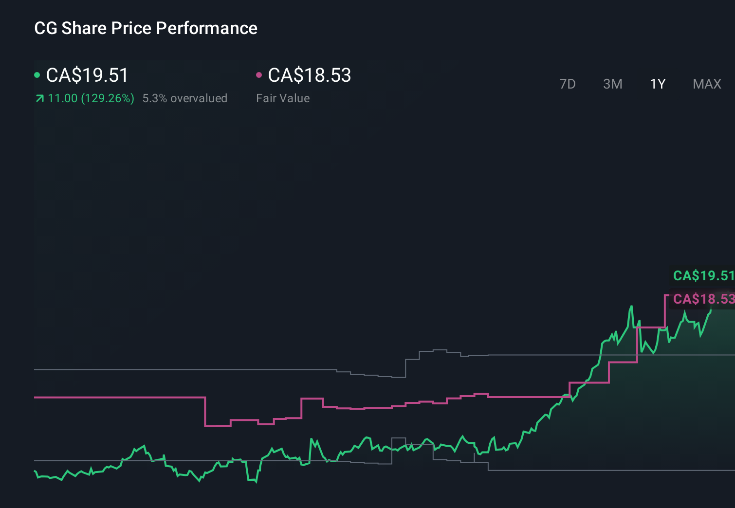Switch to the 7D time range
Image resolution: width=735 pixels, height=508 pixels.
[568, 84]
